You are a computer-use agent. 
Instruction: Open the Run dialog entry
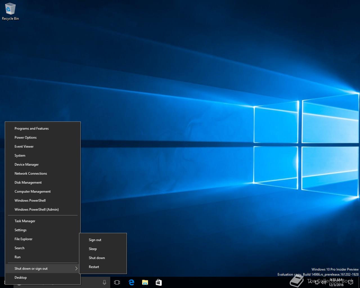coord(43,257)
